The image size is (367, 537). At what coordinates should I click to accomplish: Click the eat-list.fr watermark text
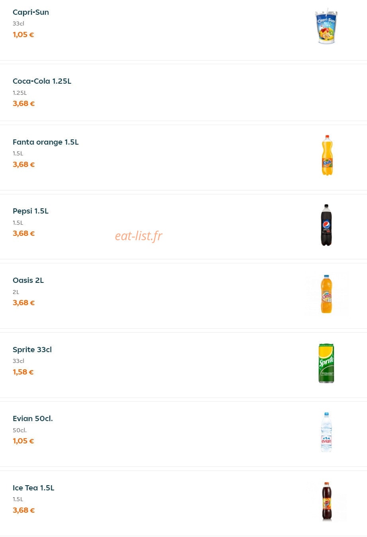coord(139,236)
